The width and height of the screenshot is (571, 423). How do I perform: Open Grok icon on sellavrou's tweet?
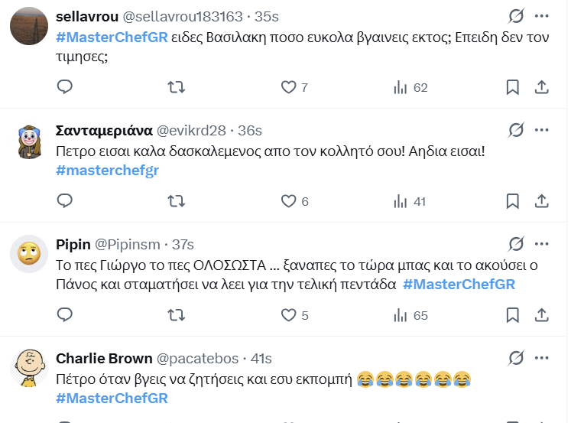516,16
